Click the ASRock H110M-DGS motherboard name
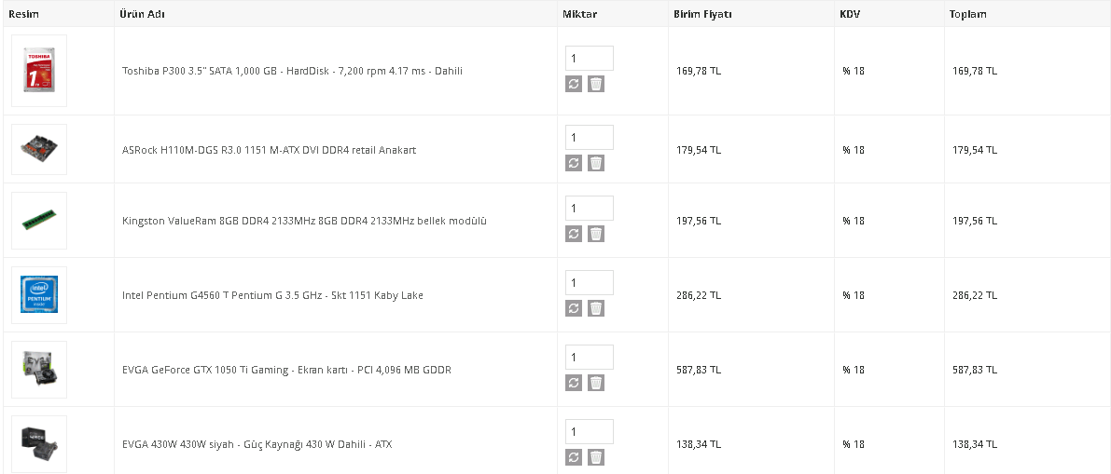Viewport: 1111px width, 474px height. click(269, 150)
